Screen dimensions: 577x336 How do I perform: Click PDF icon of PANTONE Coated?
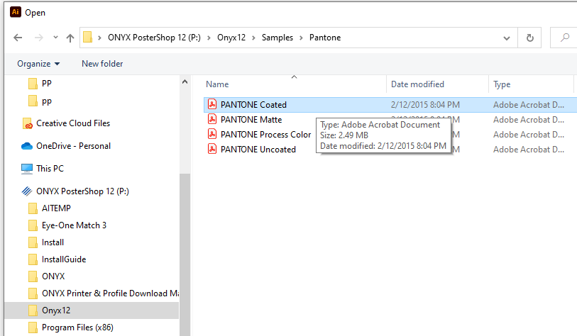(212, 104)
